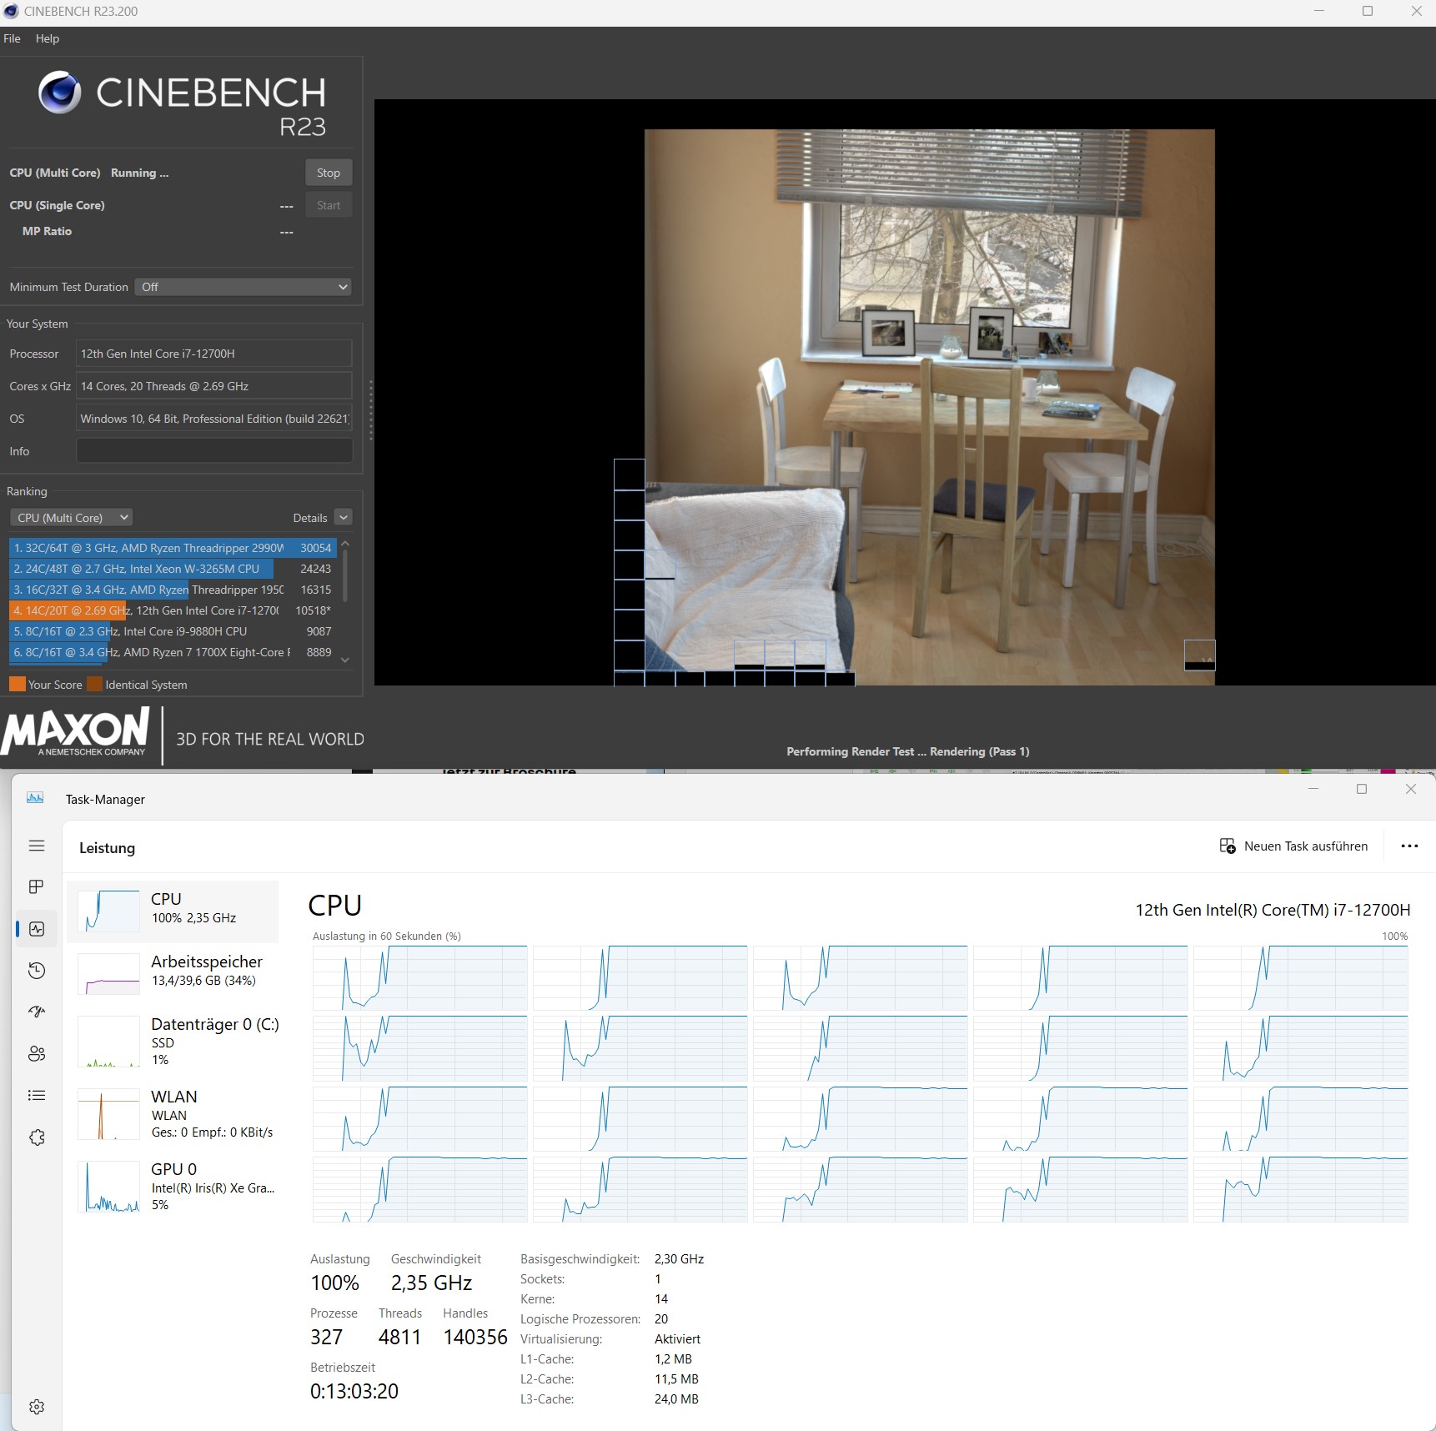Click the Cinebench R23 sphere logo
Viewport: 1436px width, 1431px height.
[60, 92]
